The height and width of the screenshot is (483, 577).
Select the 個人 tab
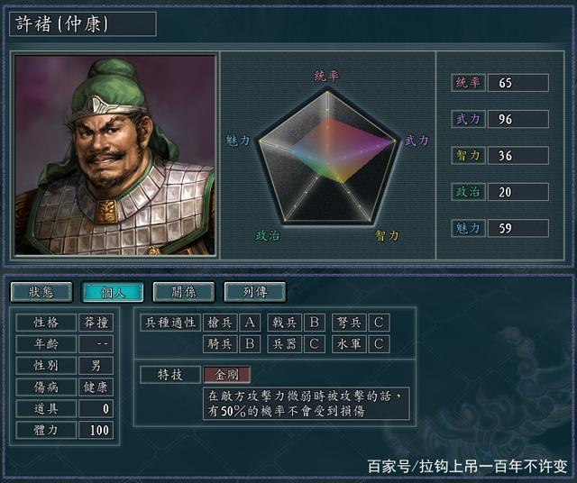click(113, 292)
